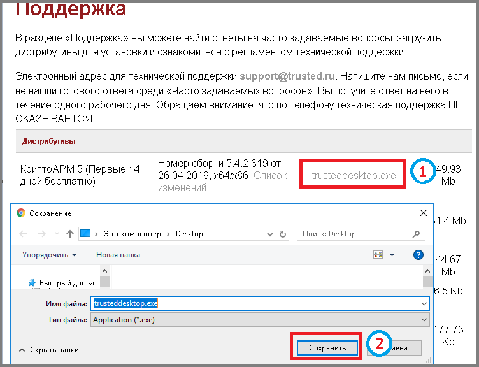The image size is (479, 367).
Task: Select Быстрый доступ in the navigation tree
Action: pos(62,283)
